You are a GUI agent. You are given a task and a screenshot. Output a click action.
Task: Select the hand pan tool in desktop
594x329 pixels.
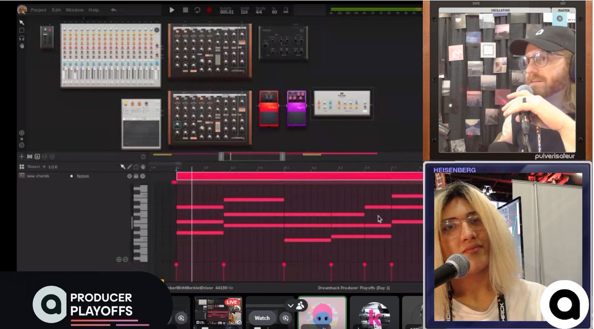pos(22,46)
